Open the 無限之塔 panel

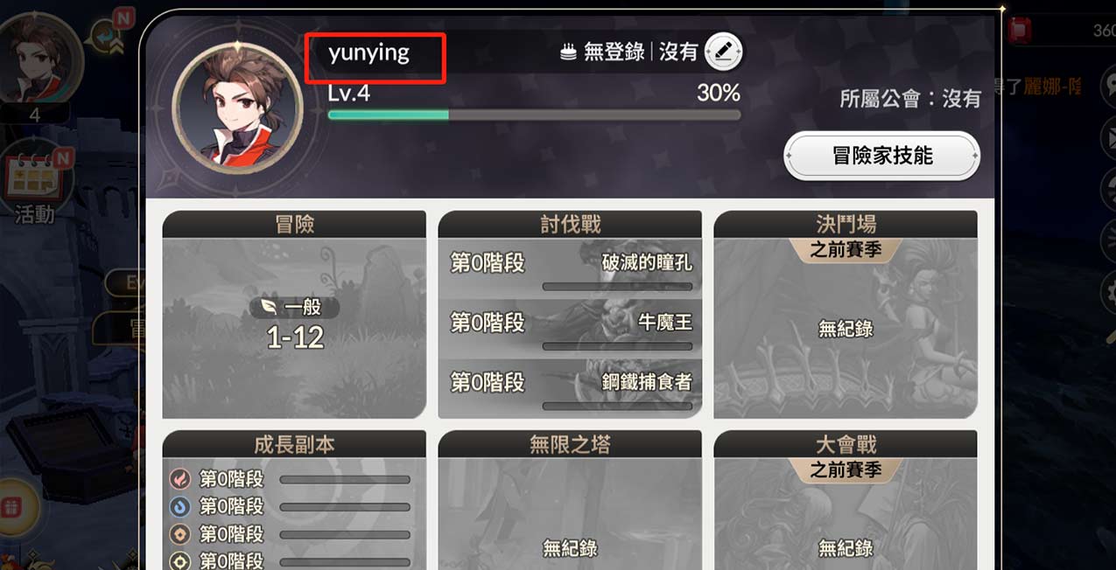click(570, 500)
